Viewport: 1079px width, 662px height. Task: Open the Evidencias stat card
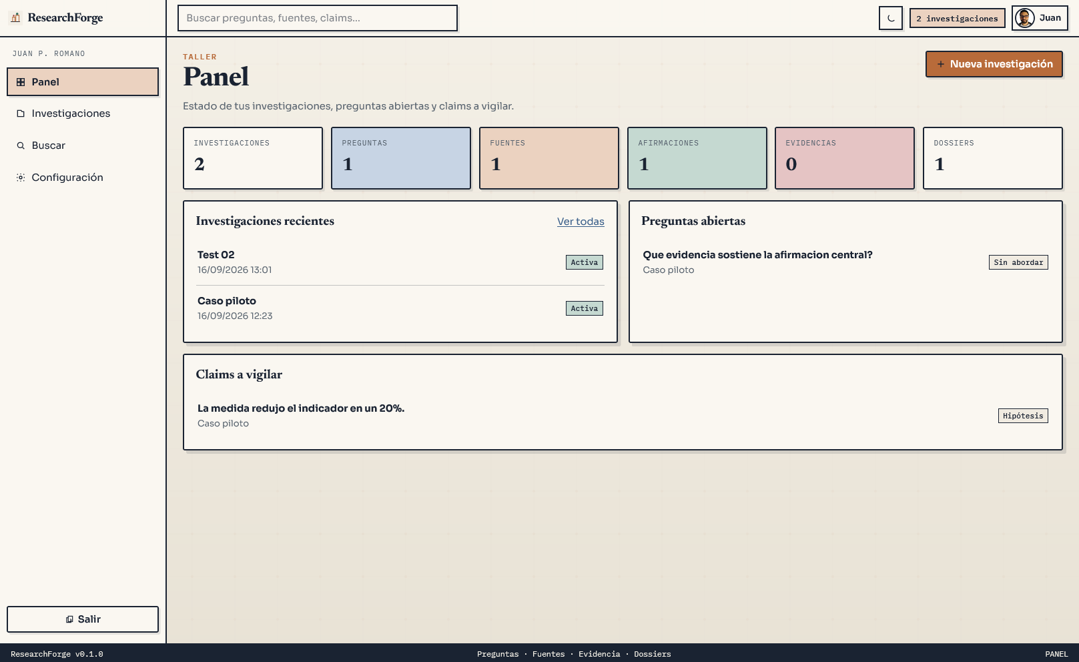845,158
